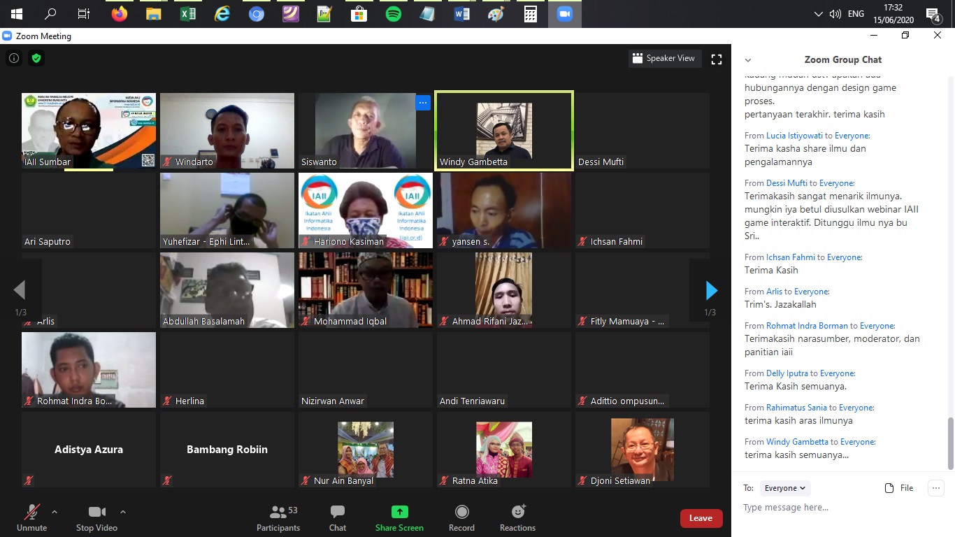Click the Share Screen icon
Viewport: 955px width, 537px height.
coord(399,512)
